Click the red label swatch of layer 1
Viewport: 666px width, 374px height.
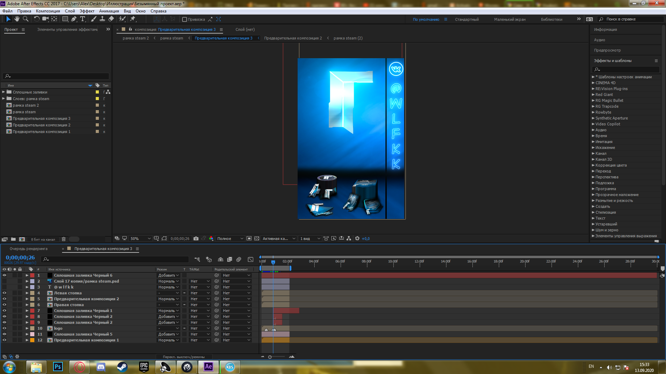(32, 275)
